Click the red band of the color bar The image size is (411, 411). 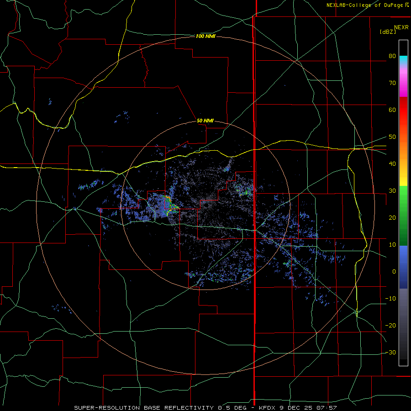click(403, 110)
